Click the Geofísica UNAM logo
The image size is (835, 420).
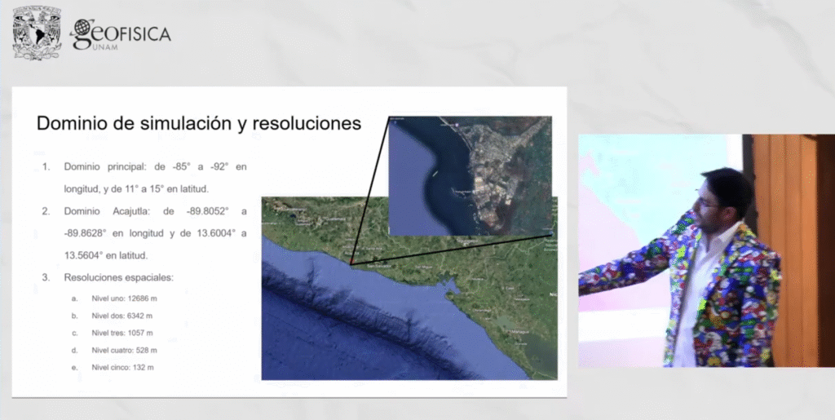click(121, 34)
